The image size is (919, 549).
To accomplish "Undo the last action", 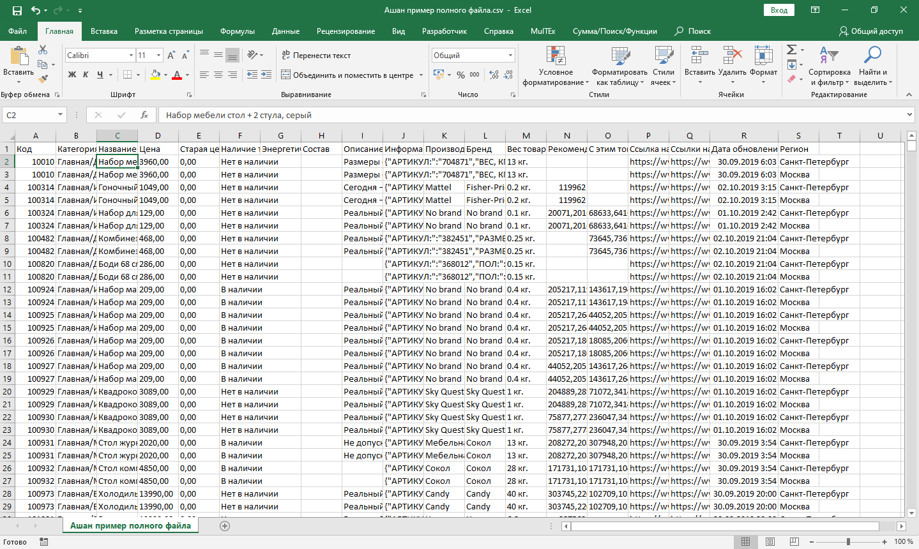I will 36,10.
